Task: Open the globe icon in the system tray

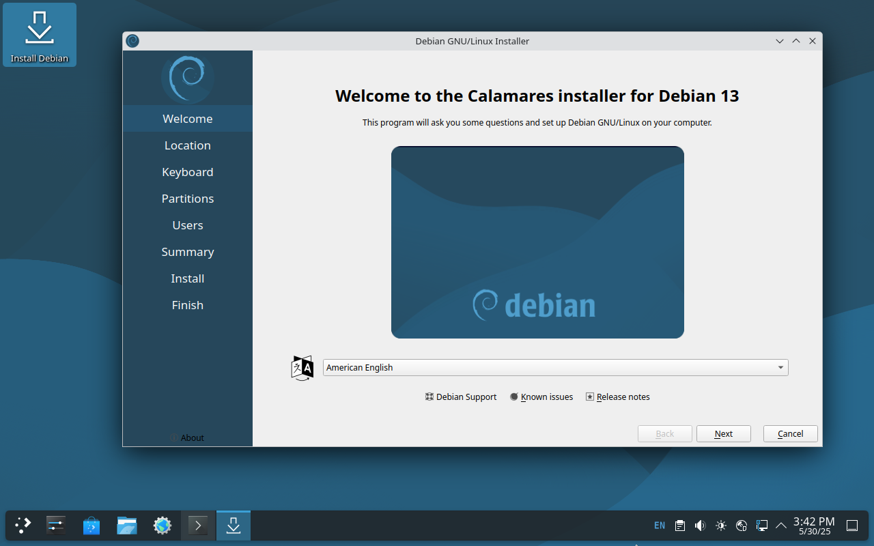Action: [742, 526]
